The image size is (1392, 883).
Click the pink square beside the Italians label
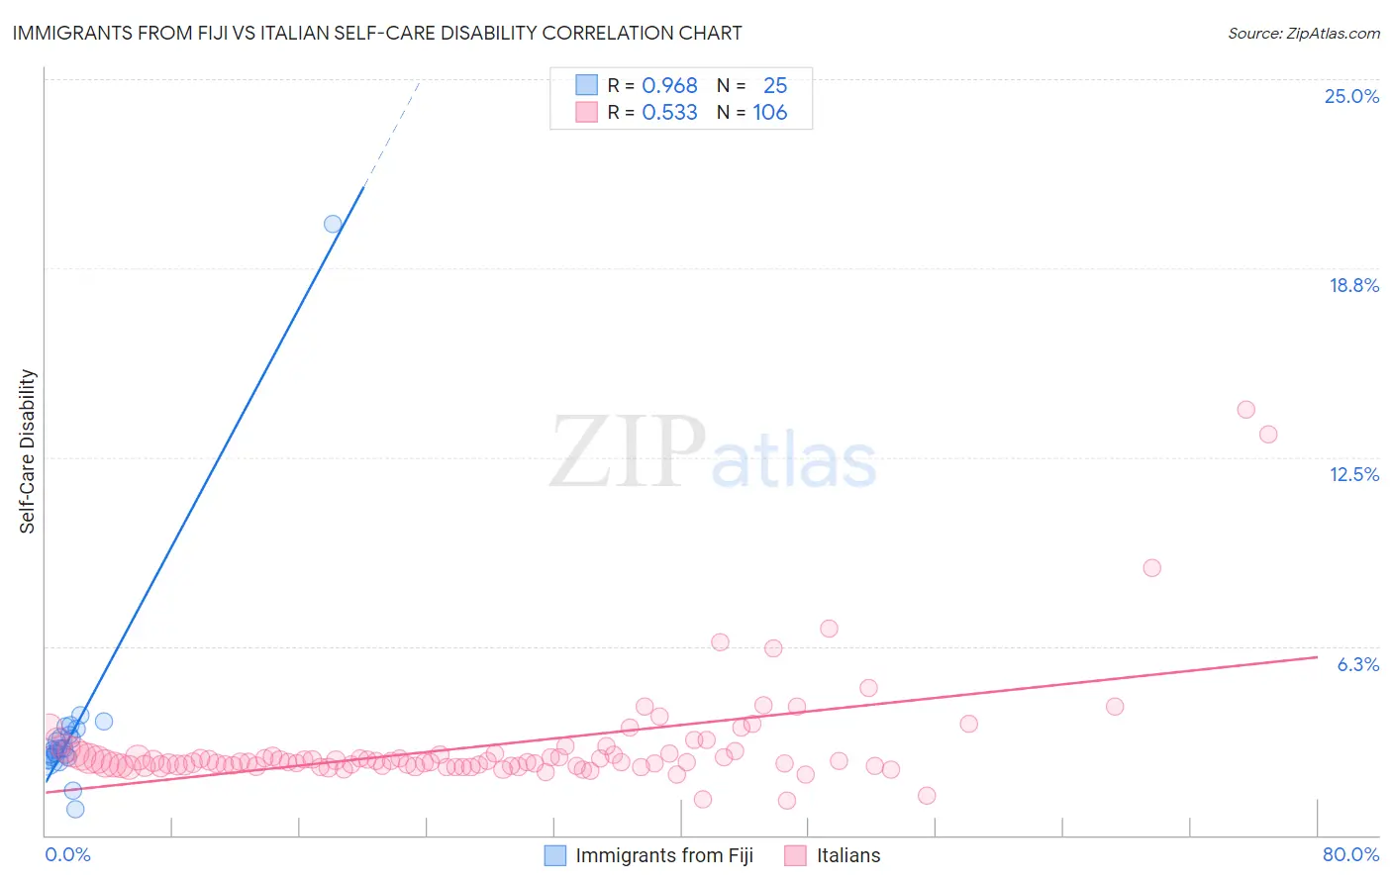(795, 855)
